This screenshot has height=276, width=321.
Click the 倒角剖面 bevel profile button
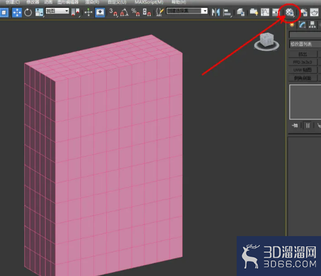tap(303, 78)
